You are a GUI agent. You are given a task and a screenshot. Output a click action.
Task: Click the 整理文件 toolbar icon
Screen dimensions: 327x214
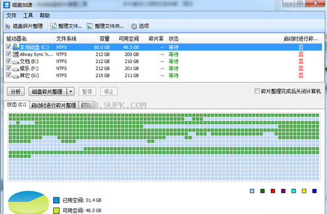pyautogui.click(x=53, y=26)
